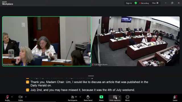Select the Full Board Room video tile

pyautogui.click(x=136, y=41)
